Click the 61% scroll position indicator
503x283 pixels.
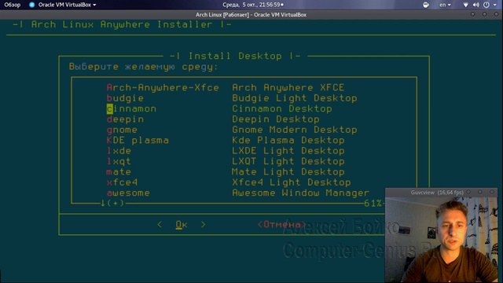coord(373,204)
